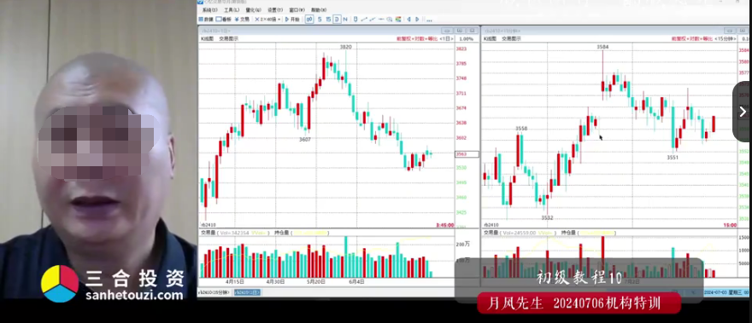Click the next slide chevron arrow
The width and height of the screenshot is (752, 323).
tap(743, 112)
